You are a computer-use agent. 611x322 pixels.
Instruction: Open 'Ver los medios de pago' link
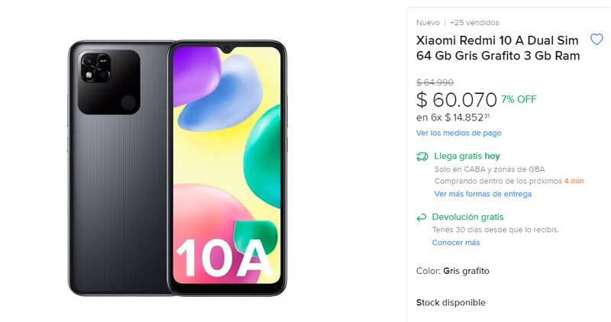click(x=458, y=133)
